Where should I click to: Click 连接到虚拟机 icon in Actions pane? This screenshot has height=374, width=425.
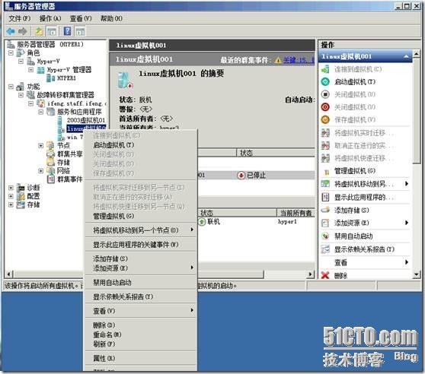pos(325,69)
